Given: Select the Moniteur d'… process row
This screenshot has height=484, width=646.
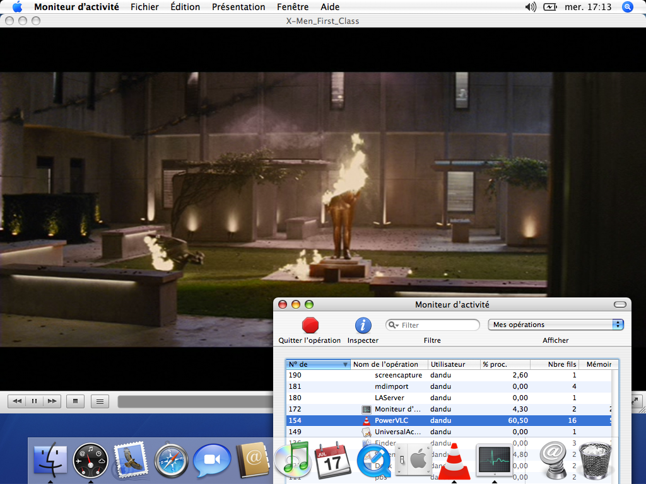Looking at the screenshot, I should (x=449, y=409).
